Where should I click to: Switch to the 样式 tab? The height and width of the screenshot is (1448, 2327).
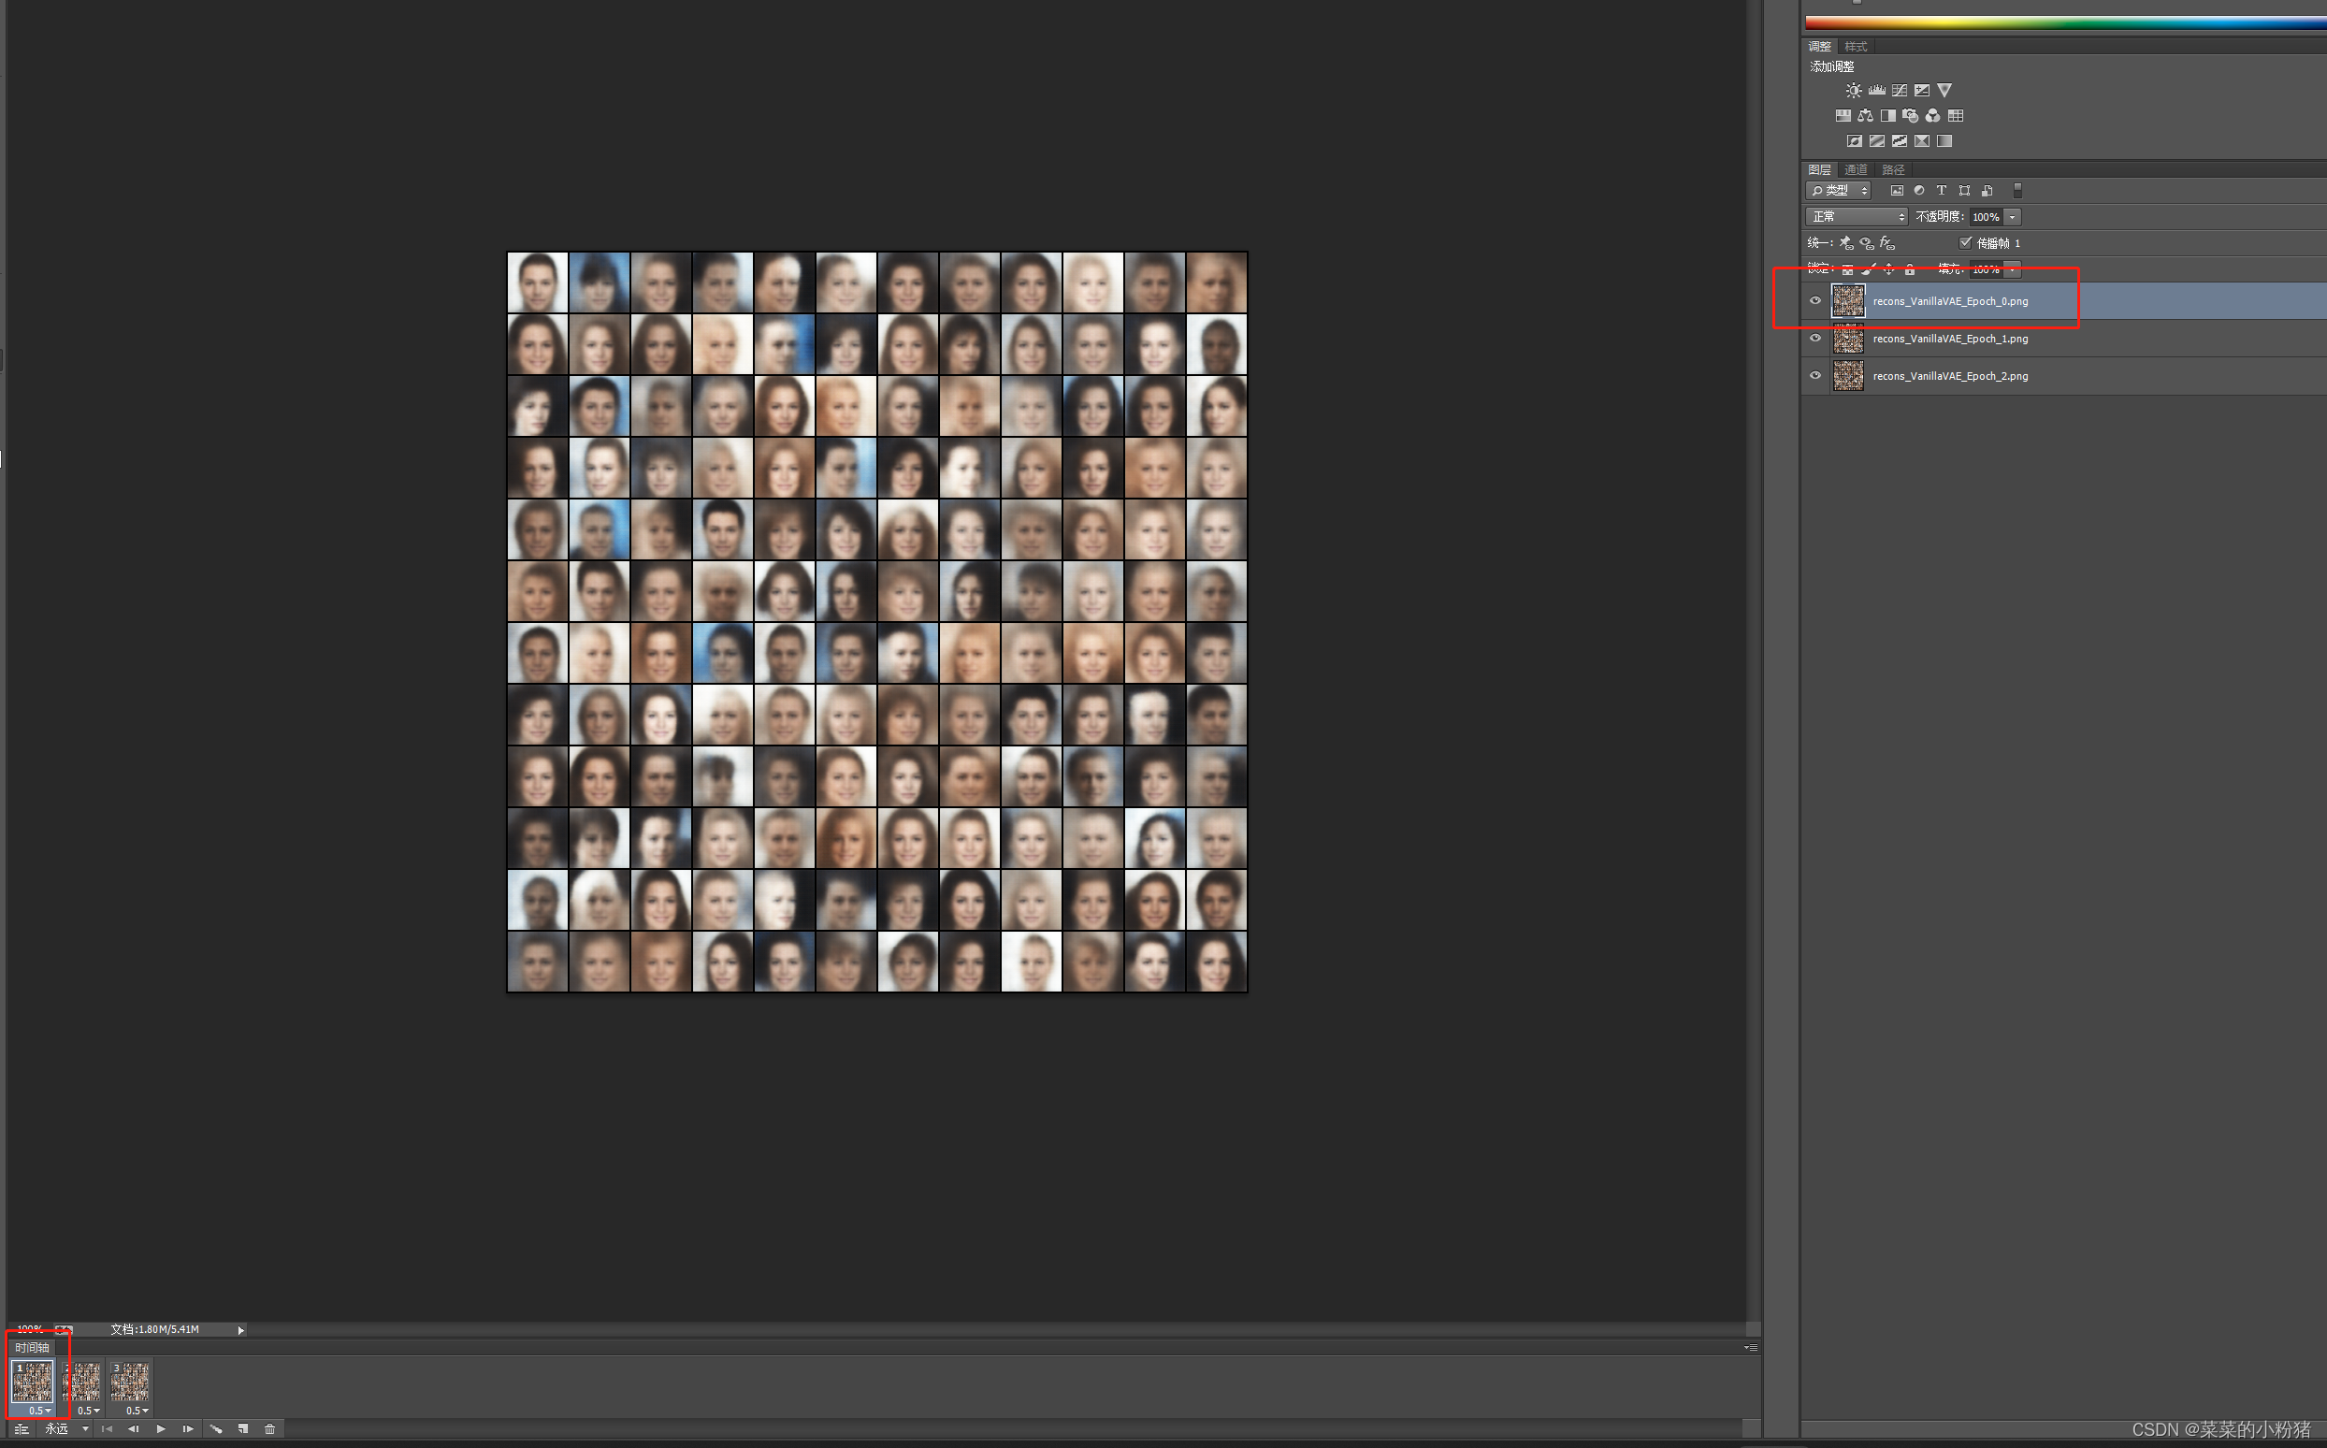[x=1856, y=46]
